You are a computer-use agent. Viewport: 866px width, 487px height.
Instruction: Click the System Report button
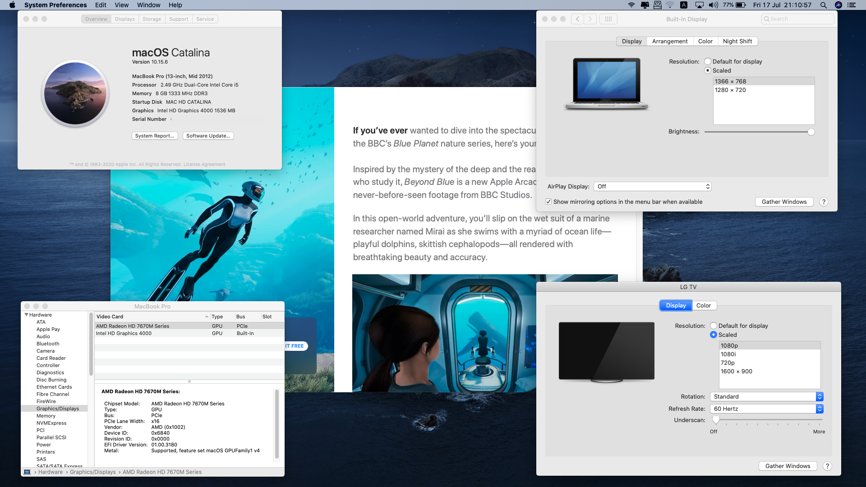click(x=155, y=136)
